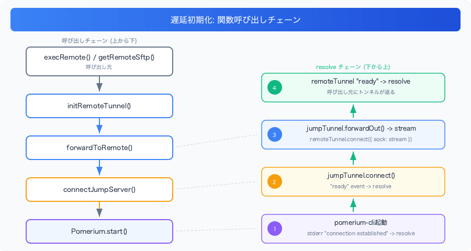Click the orange step 2 circle
Screen dimensions: 471x251
275,181
